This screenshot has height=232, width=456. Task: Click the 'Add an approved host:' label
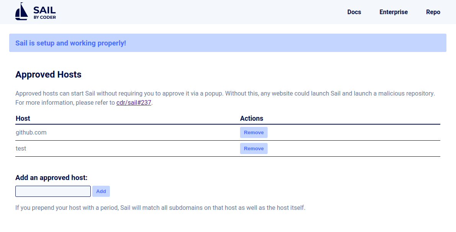[x=51, y=177]
